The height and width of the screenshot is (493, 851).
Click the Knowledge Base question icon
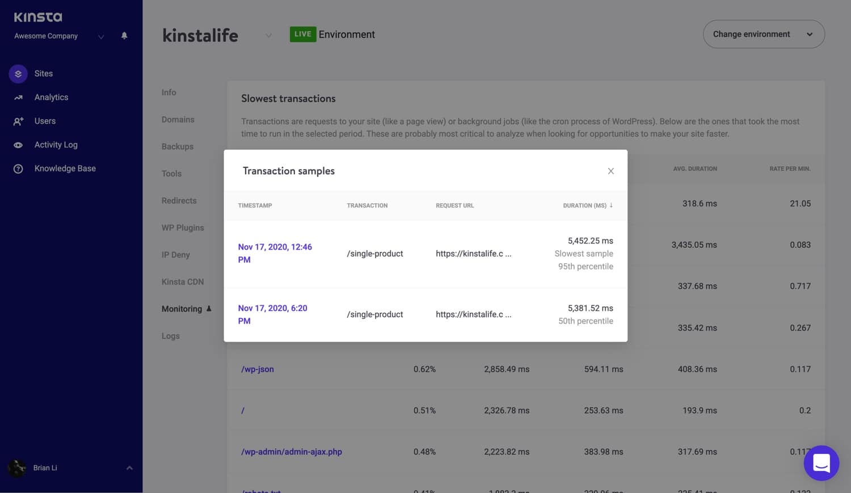[x=18, y=169]
